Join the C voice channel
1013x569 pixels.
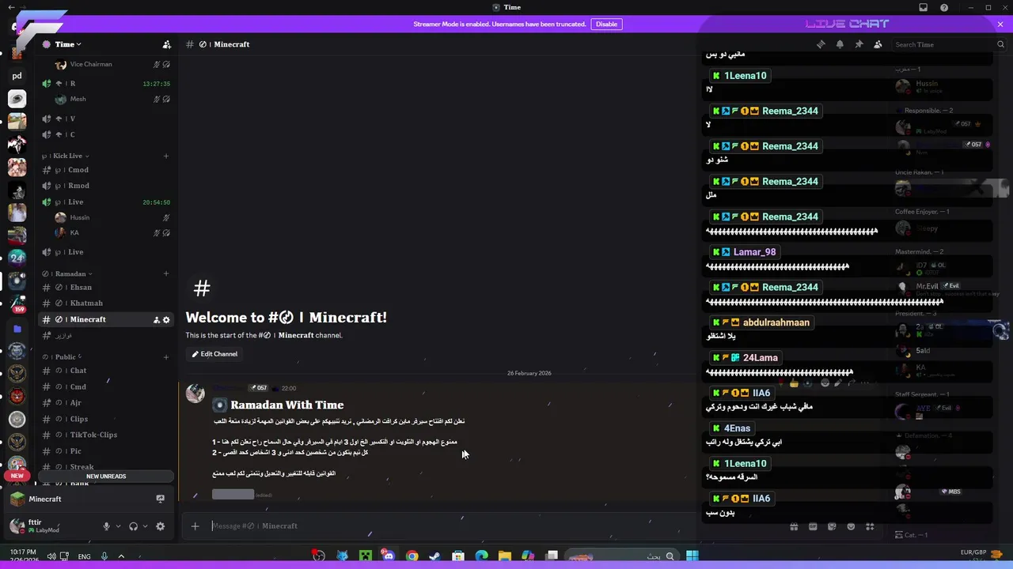[107, 134]
